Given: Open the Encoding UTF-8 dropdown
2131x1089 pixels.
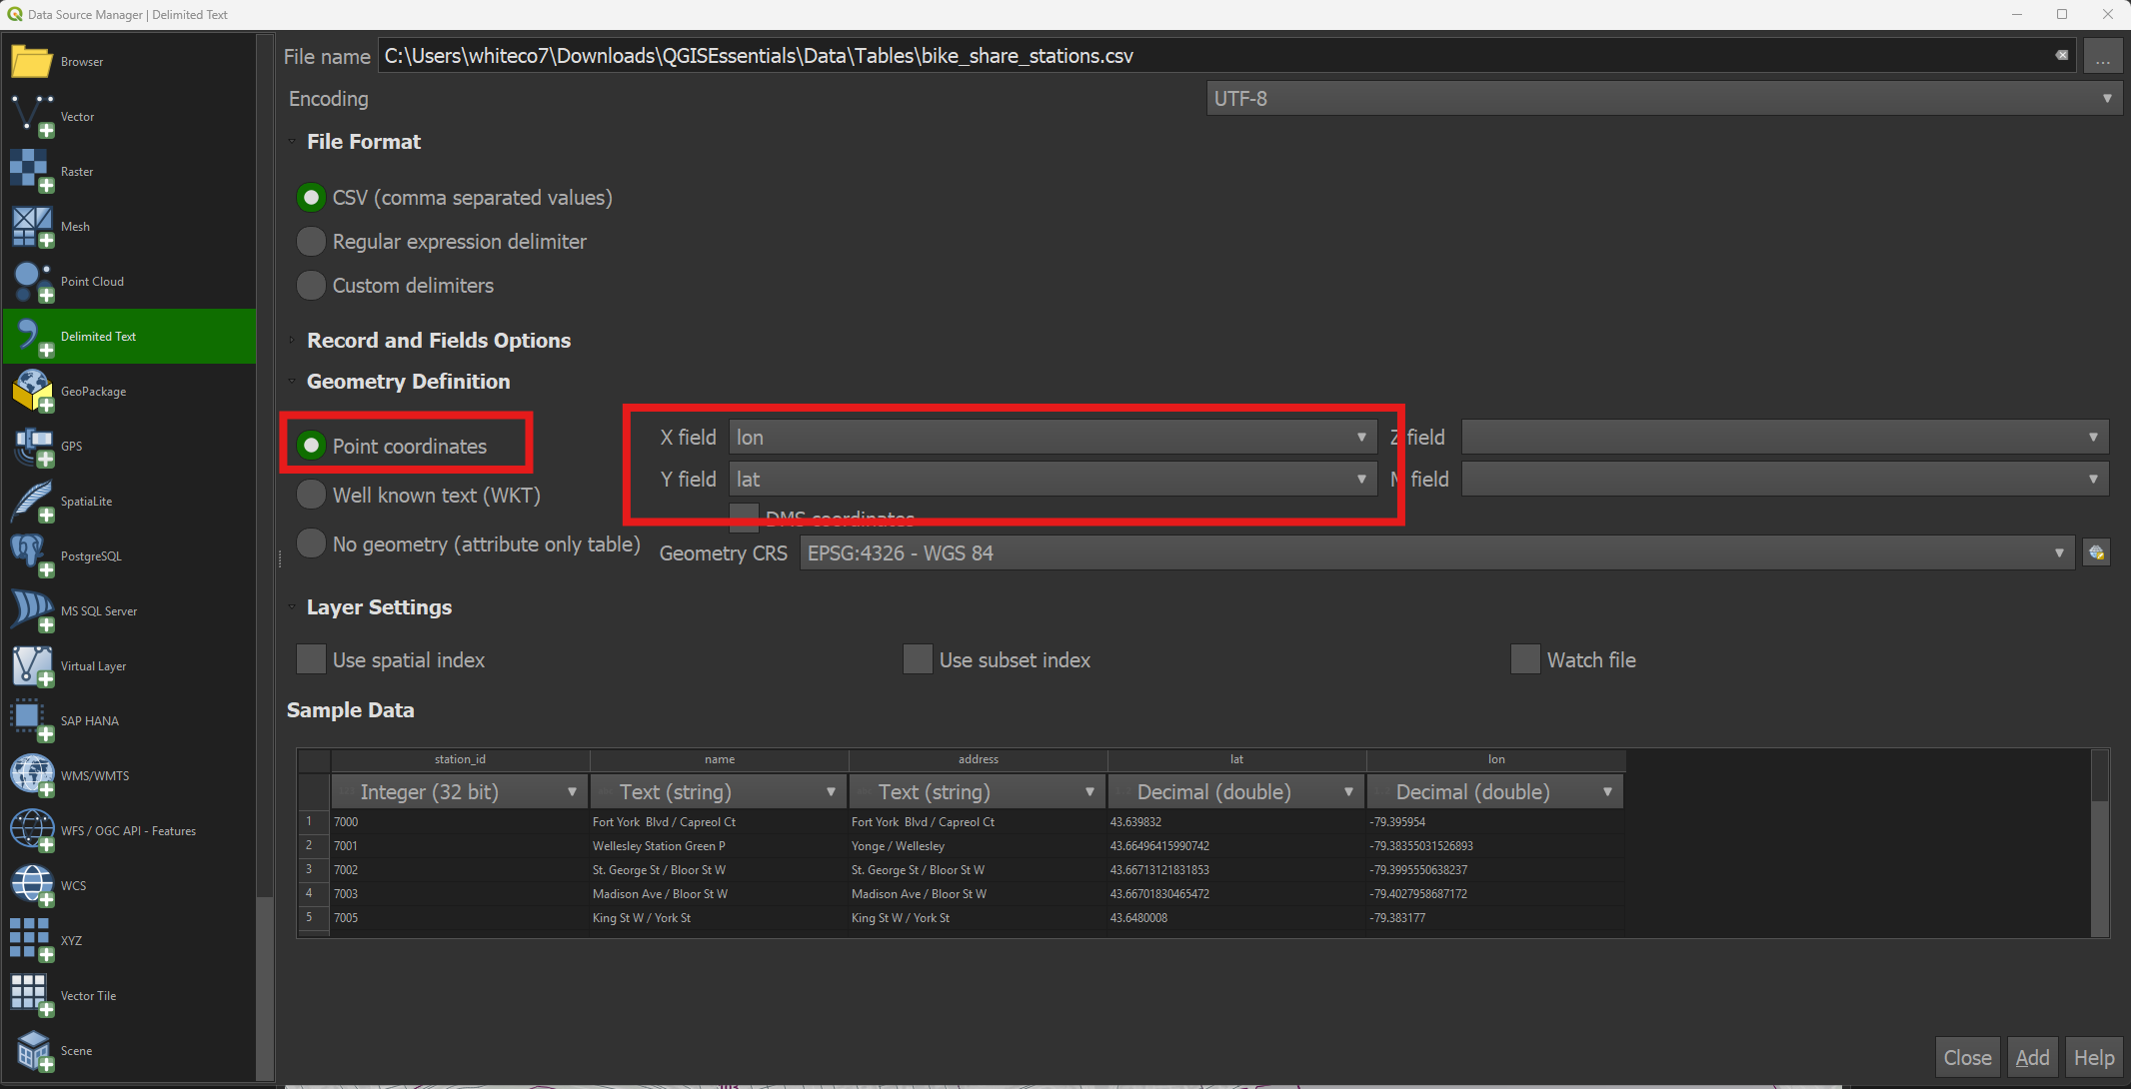Looking at the screenshot, I should 1663,99.
